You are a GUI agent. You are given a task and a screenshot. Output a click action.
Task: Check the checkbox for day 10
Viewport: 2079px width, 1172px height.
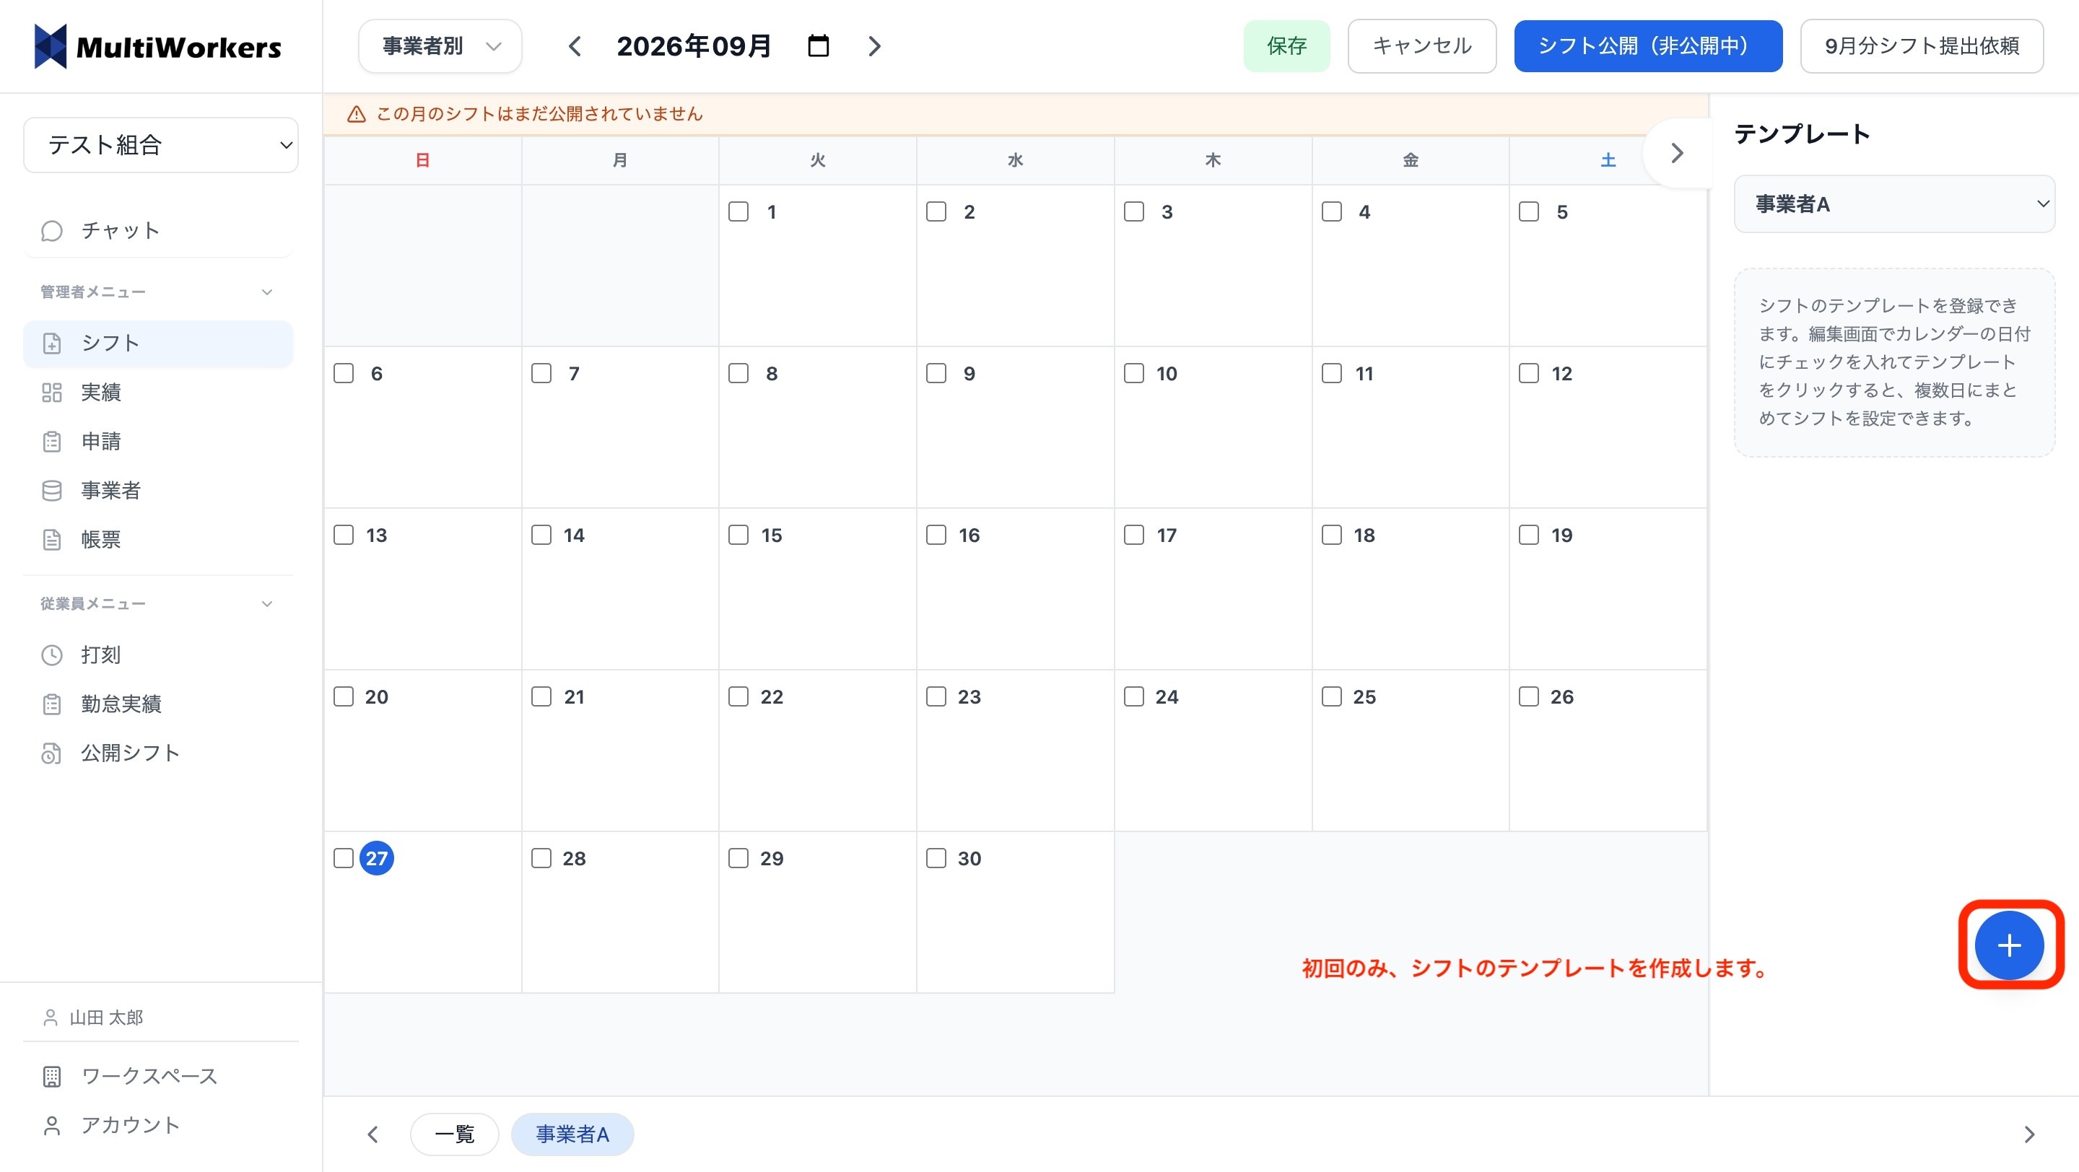[x=1134, y=372]
